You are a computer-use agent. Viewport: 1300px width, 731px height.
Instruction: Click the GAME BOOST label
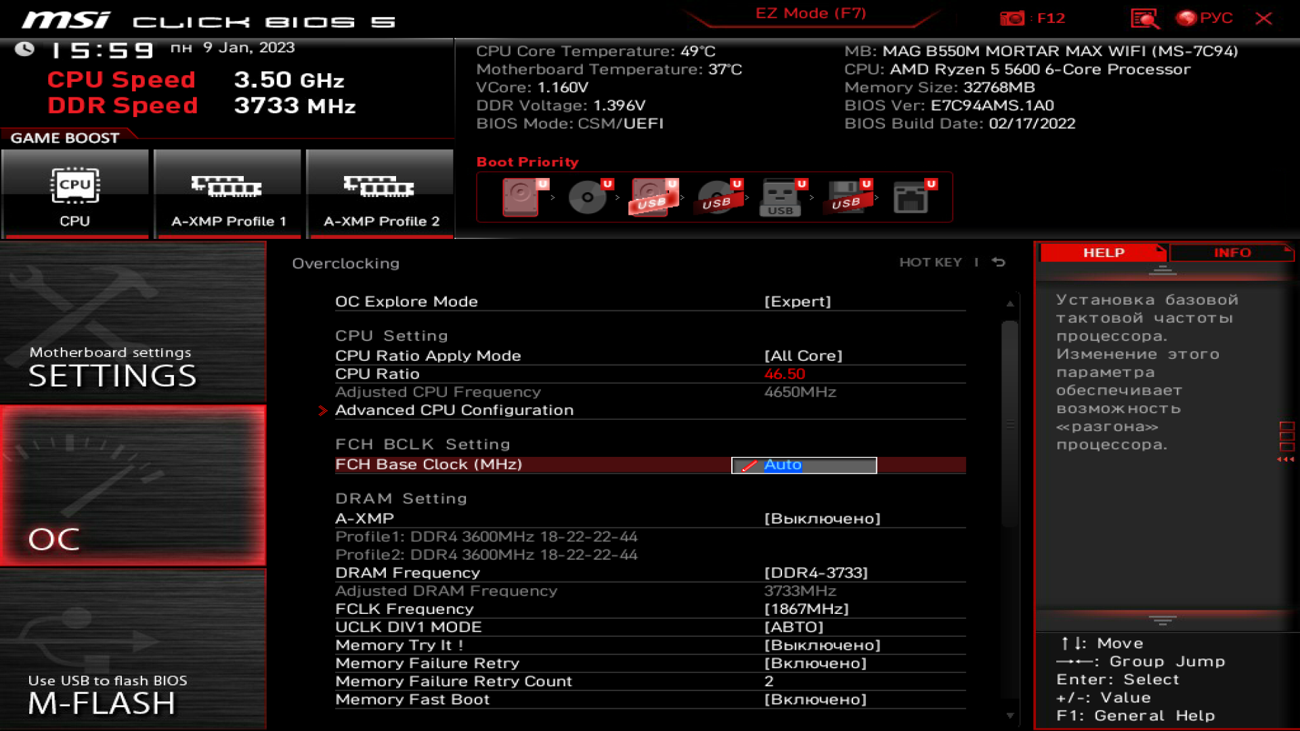(65, 138)
